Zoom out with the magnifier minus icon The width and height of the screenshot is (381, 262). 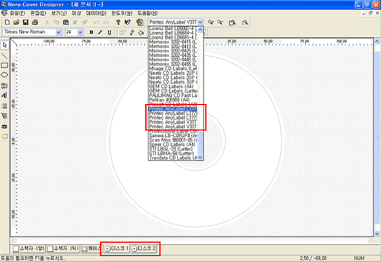pos(220,23)
